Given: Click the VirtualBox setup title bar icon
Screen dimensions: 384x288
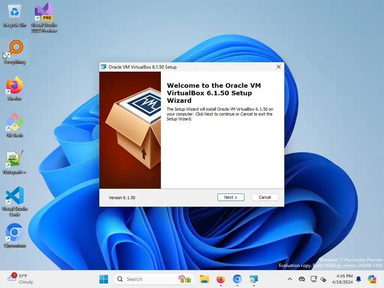Looking at the screenshot, I should coord(103,67).
